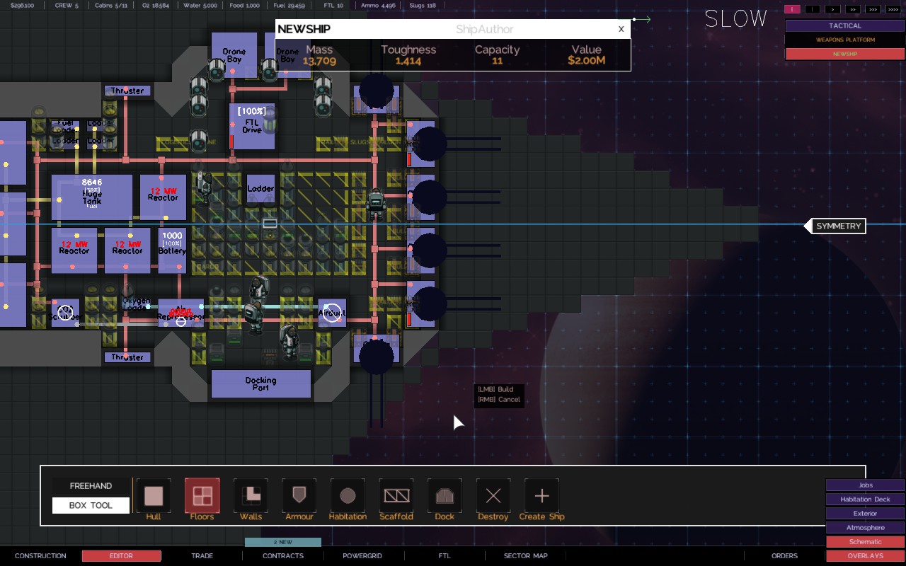Select the Hull build tool
This screenshot has height=566, width=906.
[x=154, y=496]
